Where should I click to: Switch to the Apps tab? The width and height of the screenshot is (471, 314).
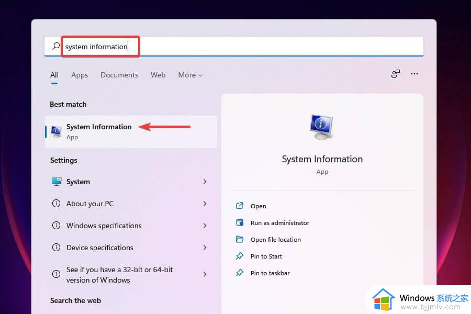tap(80, 75)
